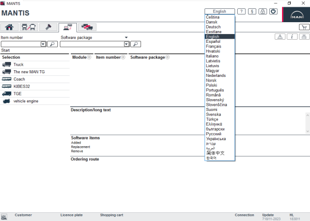This screenshot has height=221, width=310.
Task: Collapse the English language combo box
Action: click(220, 11)
